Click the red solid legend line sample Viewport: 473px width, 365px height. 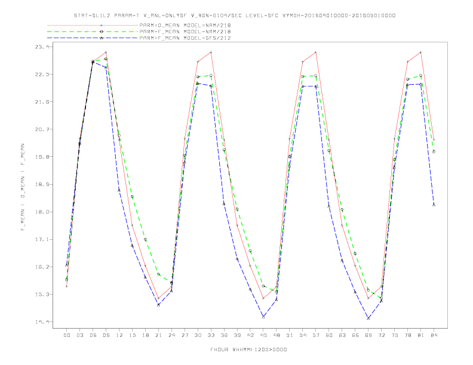click(93, 25)
